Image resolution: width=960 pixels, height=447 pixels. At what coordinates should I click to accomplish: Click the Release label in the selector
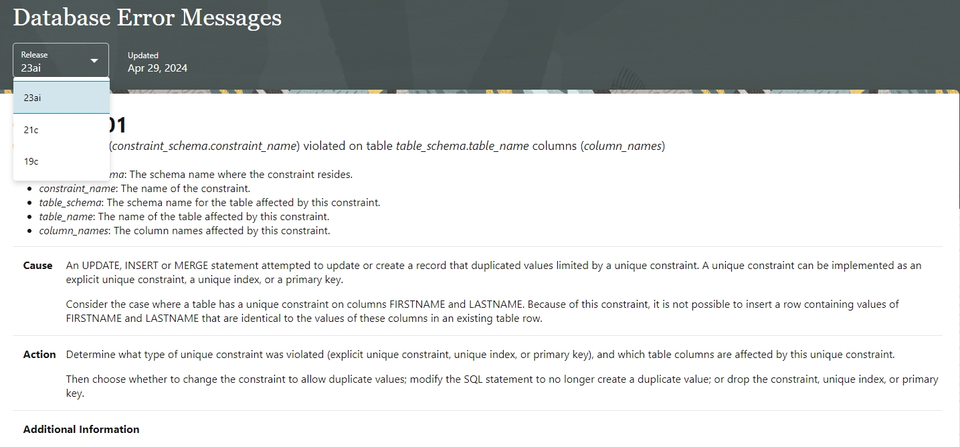(x=34, y=55)
